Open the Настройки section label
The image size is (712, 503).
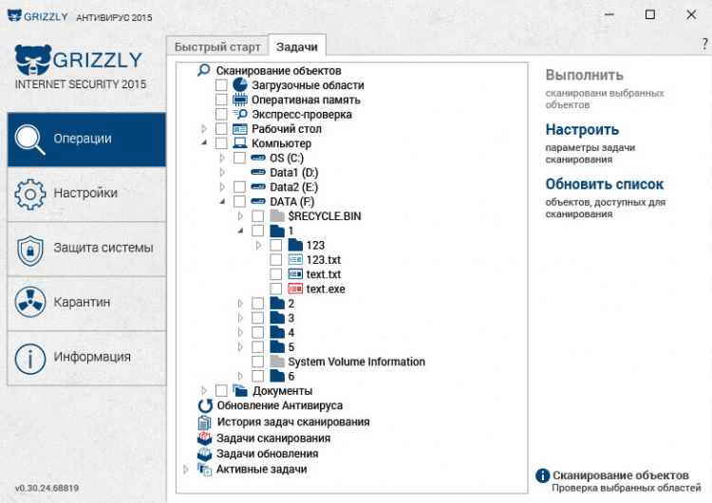coord(85,193)
